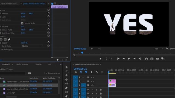This screenshot has width=175, height=98.
Task: Open the Full playback resolution dropdown
Action: pyautogui.click(x=159, y=49)
